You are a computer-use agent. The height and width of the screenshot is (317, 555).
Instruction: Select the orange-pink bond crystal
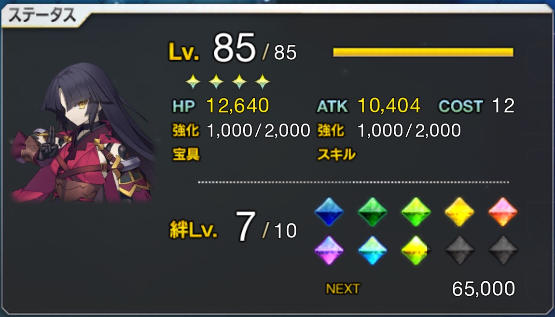pos(503,212)
